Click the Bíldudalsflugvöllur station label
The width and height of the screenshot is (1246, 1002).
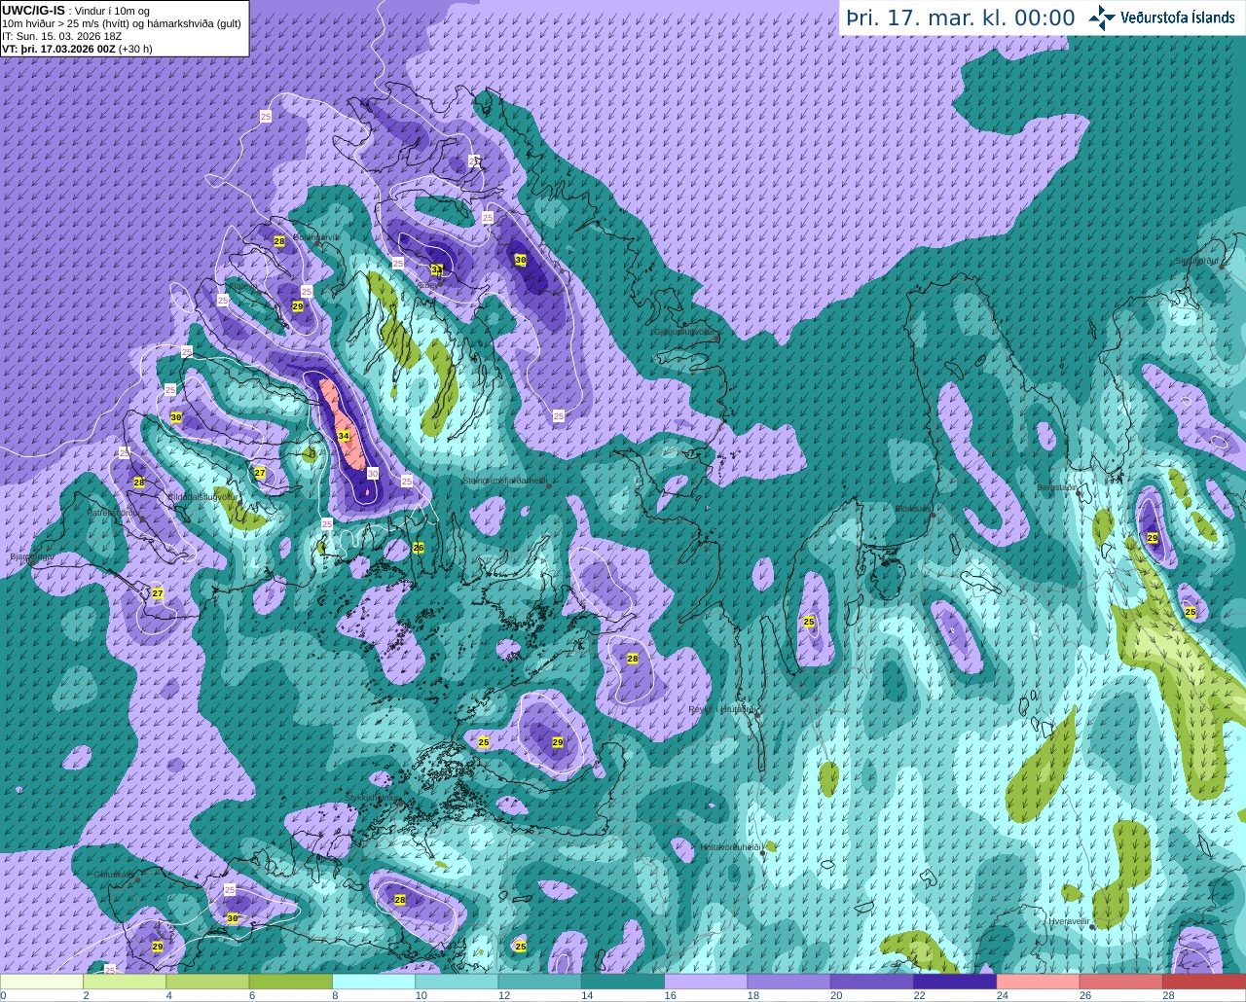[x=202, y=496]
